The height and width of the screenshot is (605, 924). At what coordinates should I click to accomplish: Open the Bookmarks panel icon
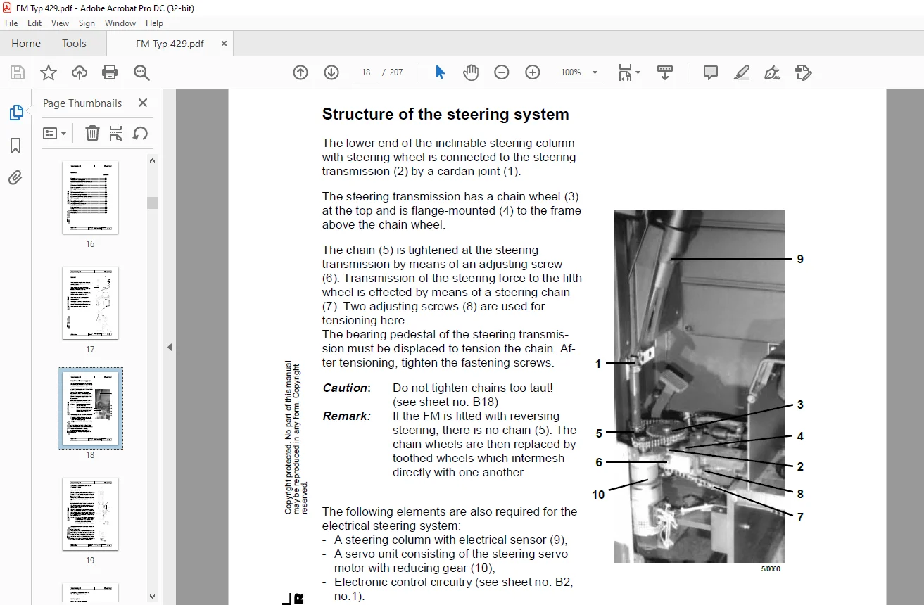click(15, 145)
